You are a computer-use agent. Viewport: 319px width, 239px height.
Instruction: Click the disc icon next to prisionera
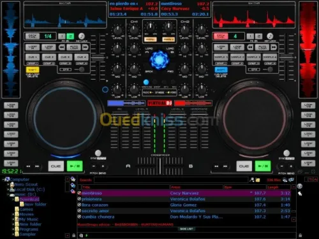tap(79, 199)
